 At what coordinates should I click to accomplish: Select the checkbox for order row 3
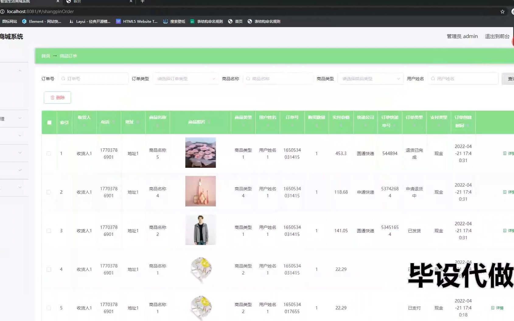pyautogui.click(x=49, y=231)
